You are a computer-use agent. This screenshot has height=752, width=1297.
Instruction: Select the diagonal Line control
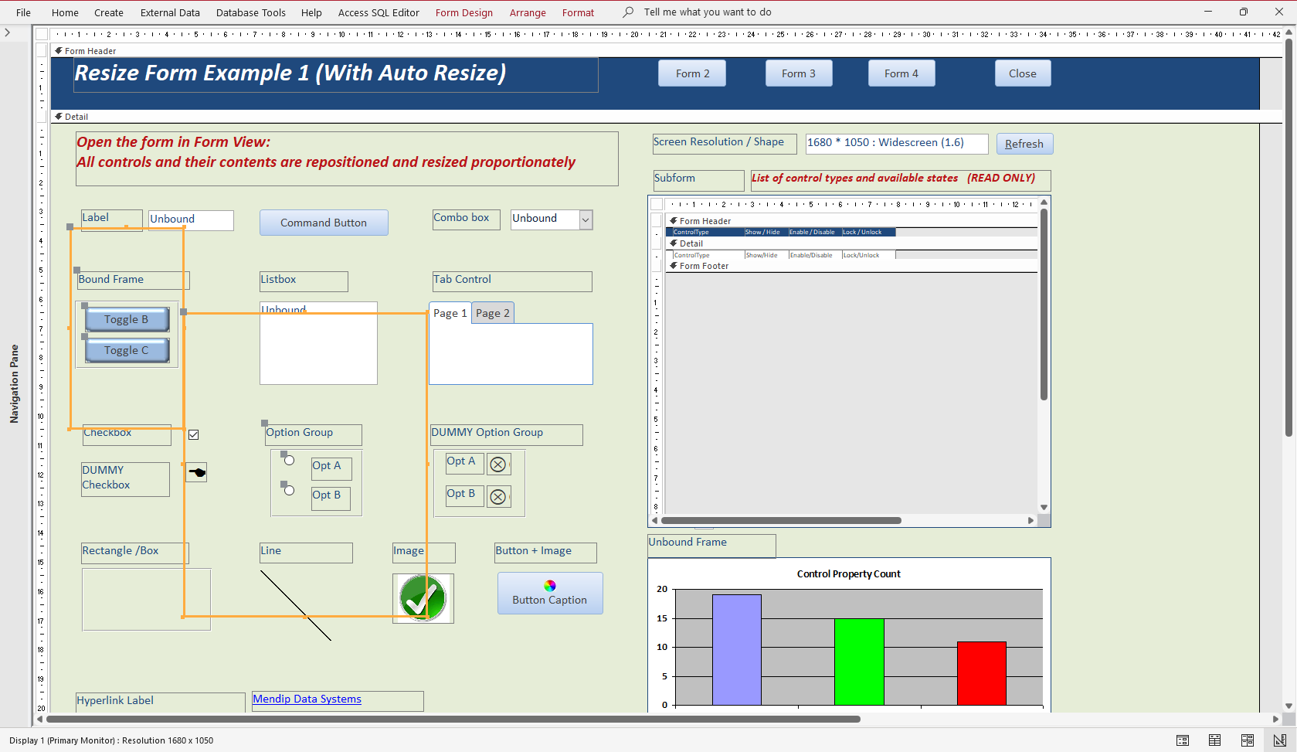point(296,605)
